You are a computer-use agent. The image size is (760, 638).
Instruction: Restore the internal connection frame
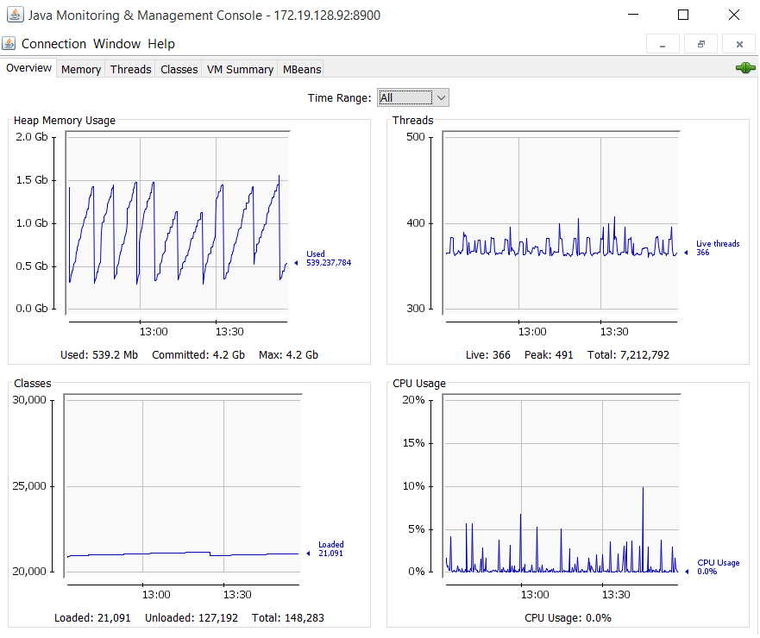tap(700, 44)
